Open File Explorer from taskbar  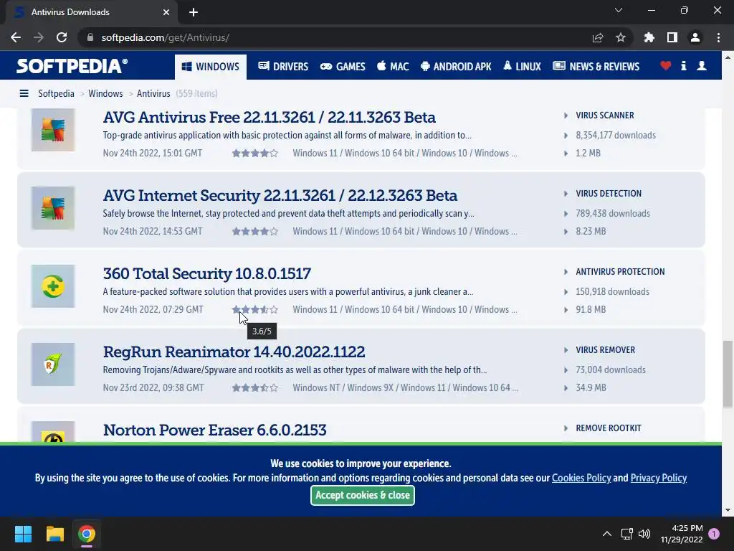(54, 534)
